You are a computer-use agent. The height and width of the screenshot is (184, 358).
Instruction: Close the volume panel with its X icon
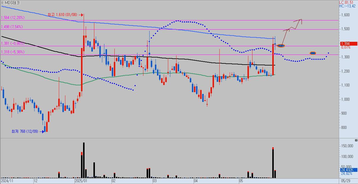point(356,140)
